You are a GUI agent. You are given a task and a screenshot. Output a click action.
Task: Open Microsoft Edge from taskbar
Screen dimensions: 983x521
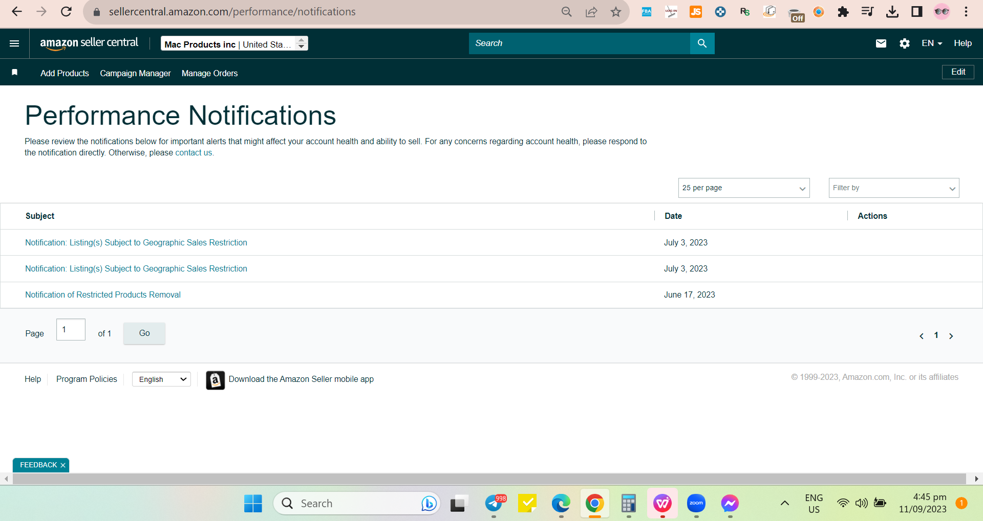pyautogui.click(x=561, y=504)
